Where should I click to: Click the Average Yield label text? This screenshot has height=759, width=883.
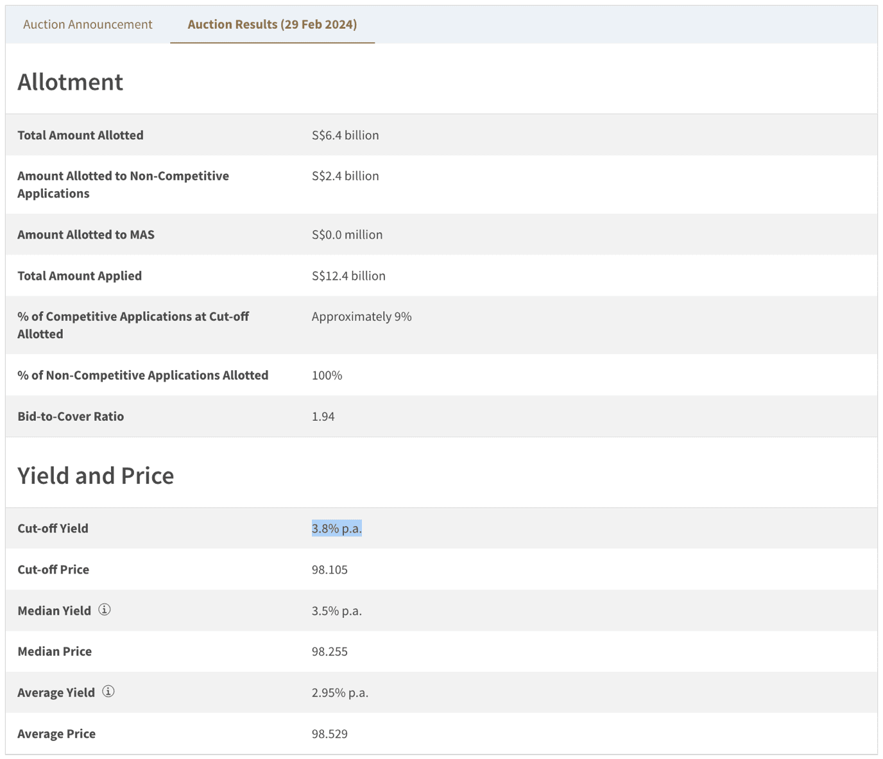tap(56, 693)
